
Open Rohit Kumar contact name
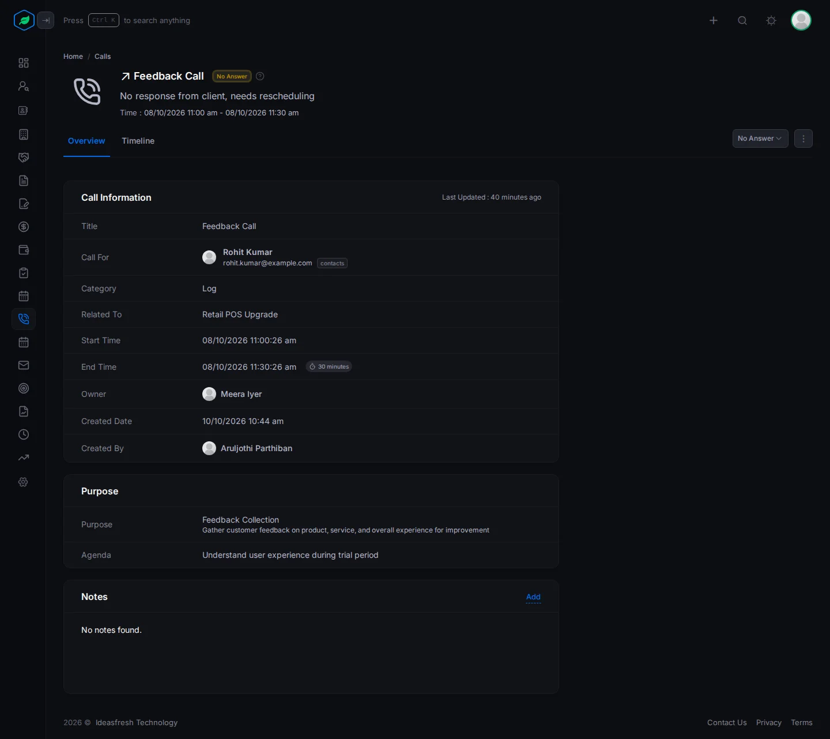[247, 252]
